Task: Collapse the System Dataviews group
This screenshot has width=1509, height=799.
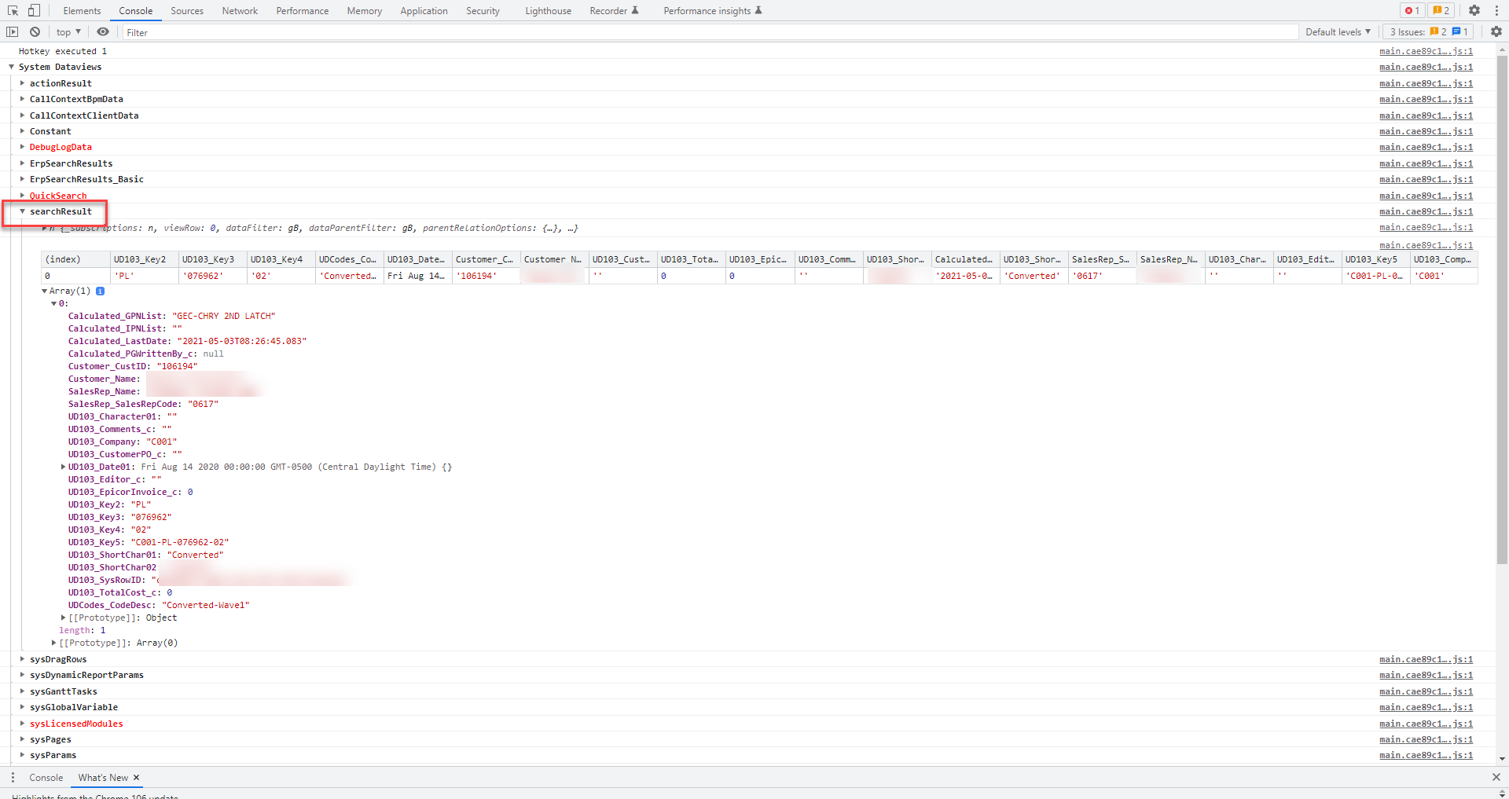Action: click(x=12, y=68)
